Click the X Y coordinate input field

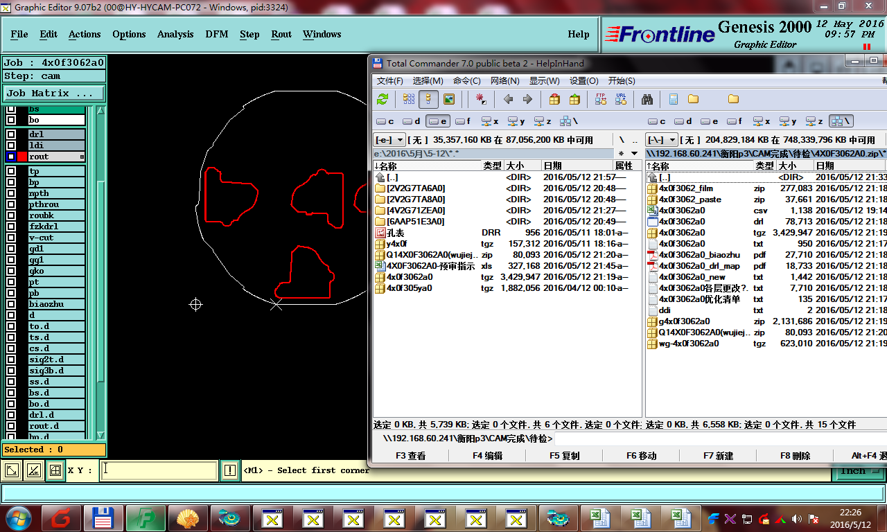tap(159, 471)
